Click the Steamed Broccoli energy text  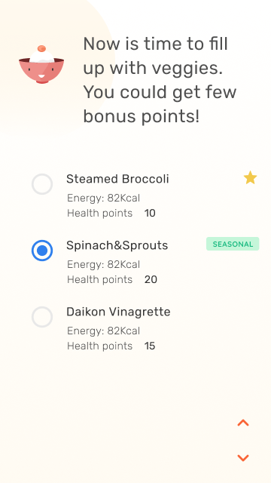pos(104,198)
